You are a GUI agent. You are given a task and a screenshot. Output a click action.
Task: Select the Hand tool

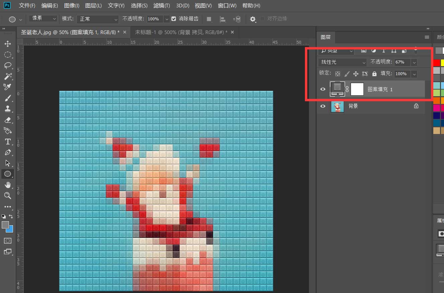8,185
